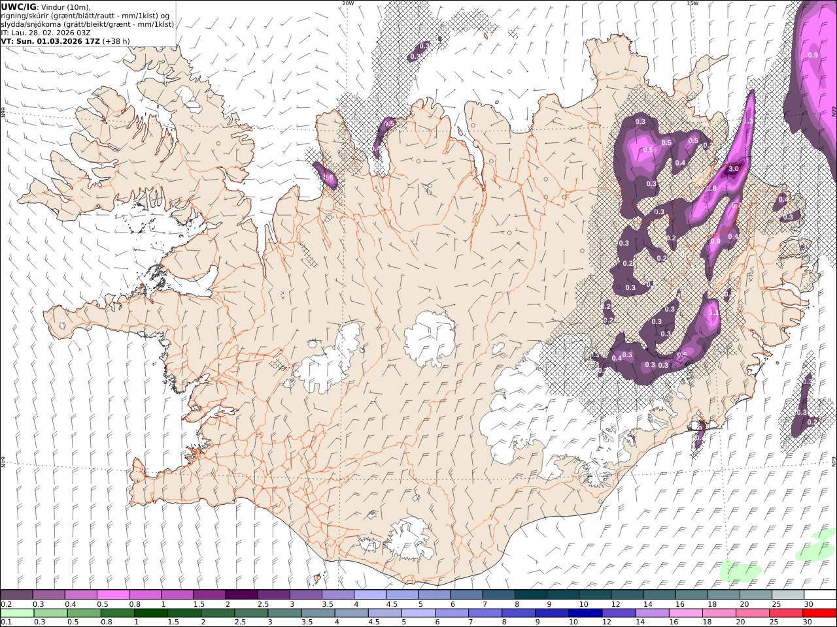
Task: Pick the navy blue 10 swatch in rain legend
Action: click(x=585, y=613)
